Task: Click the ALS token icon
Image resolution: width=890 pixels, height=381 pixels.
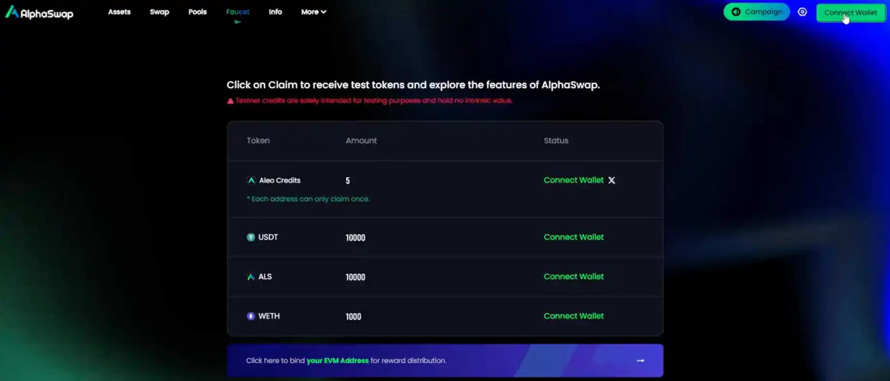Action: coord(250,277)
